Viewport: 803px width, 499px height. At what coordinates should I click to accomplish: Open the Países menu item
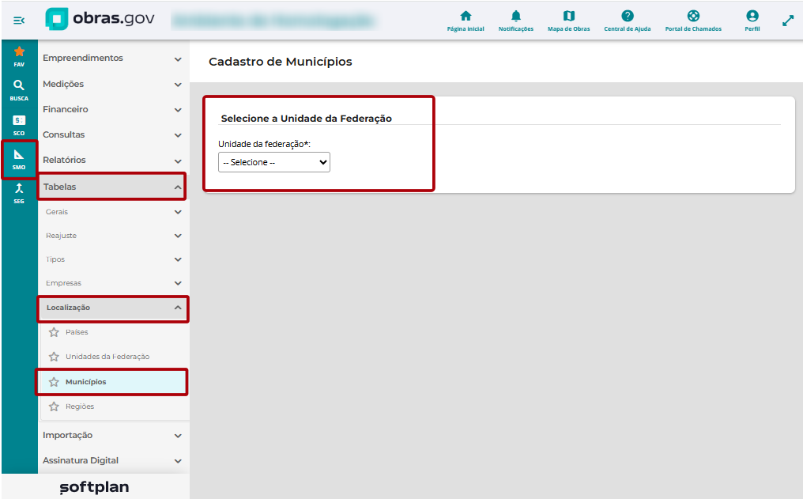pos(77,332)
